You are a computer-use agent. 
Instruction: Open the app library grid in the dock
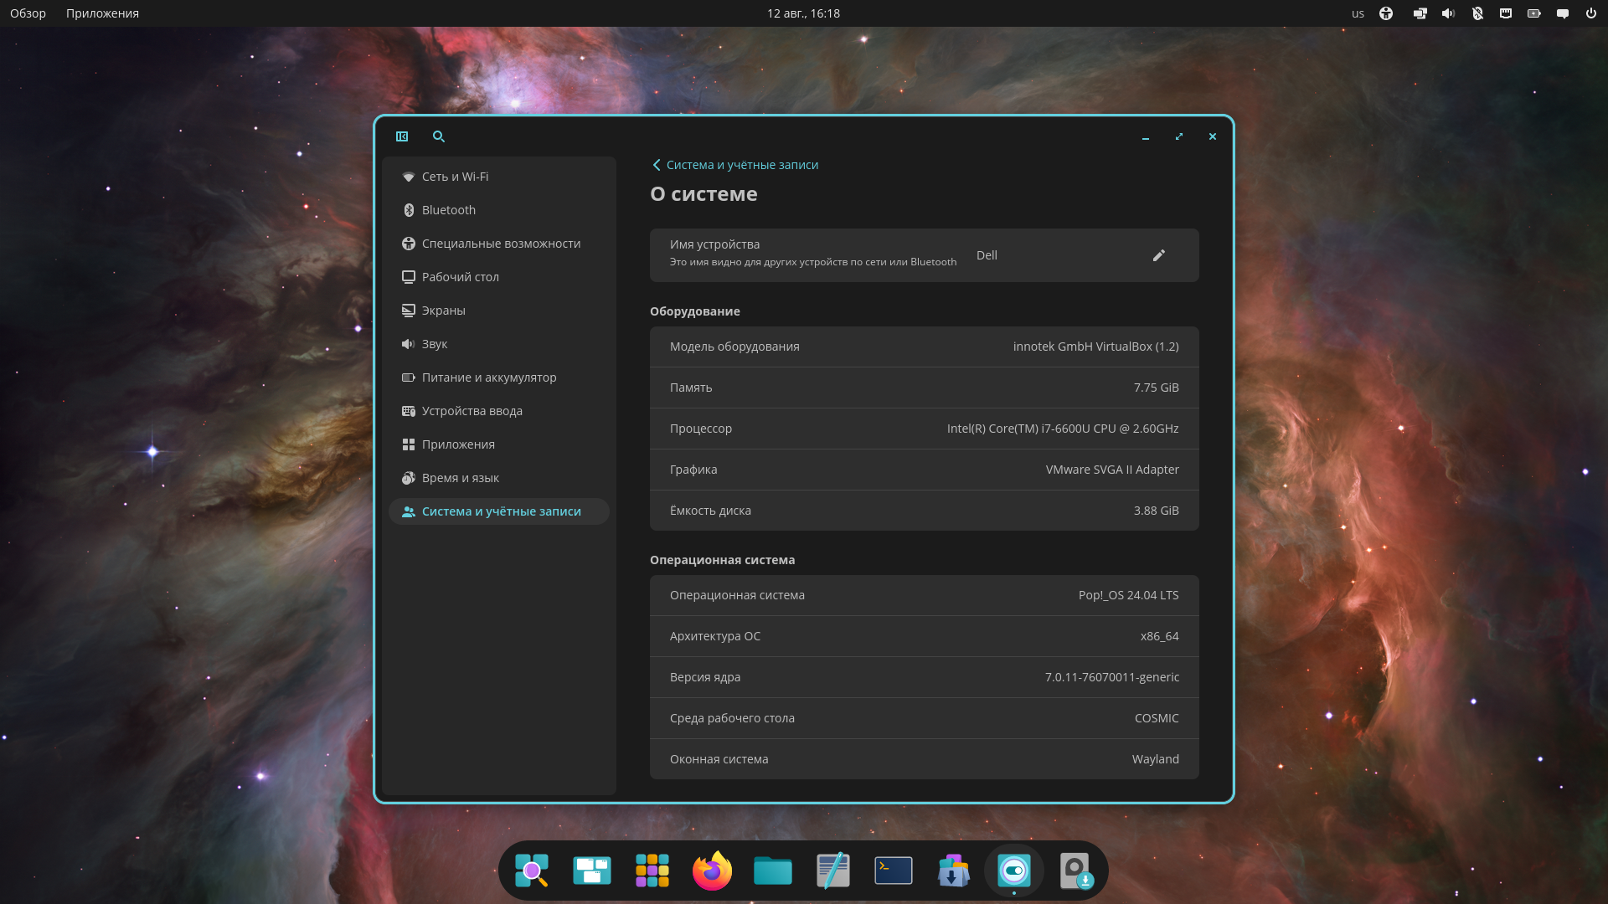click(x=652, y=871)
